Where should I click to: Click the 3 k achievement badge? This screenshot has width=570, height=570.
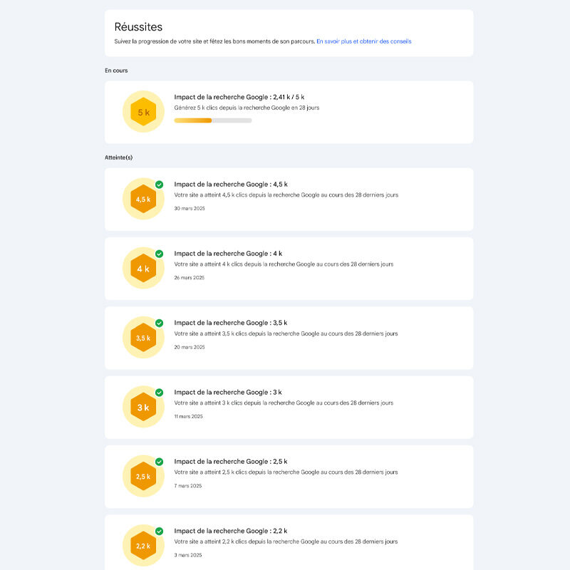click(143, 408)
